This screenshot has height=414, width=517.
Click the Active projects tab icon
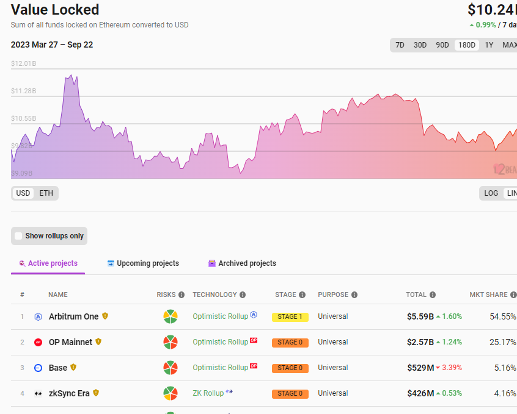[22, 263]
